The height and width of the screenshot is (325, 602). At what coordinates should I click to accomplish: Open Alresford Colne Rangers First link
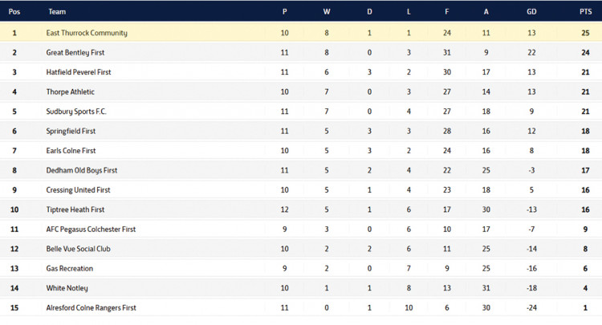(x=92, y=308)
